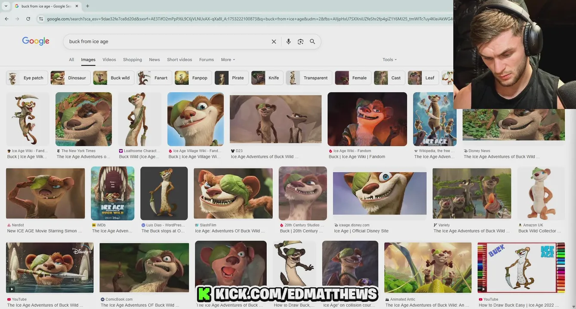Open the Loathsome Characters Buck Wild image
The height and width of the screenshot is (309, 576).
pos(140,119)
